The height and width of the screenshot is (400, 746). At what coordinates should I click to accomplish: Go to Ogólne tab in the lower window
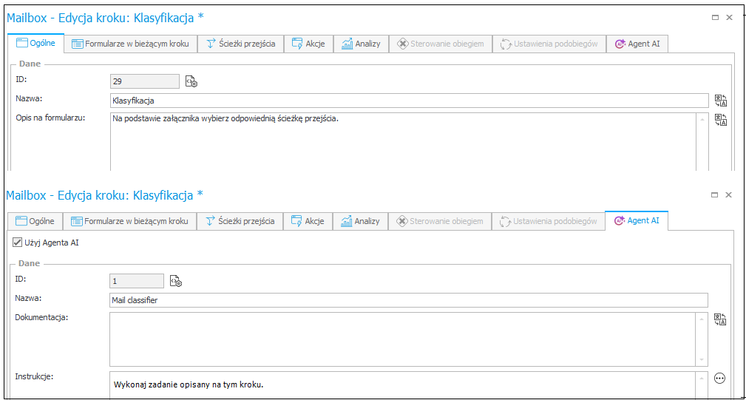35,221
